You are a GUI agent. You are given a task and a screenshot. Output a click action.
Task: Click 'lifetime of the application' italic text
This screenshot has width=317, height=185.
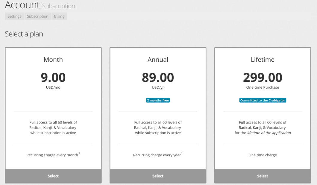tap(269, 133)
